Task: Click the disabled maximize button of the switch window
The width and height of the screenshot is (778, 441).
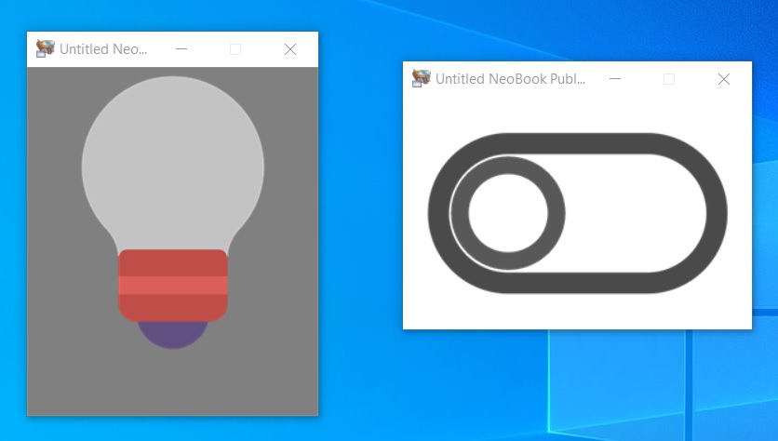Action: (669, 79)
